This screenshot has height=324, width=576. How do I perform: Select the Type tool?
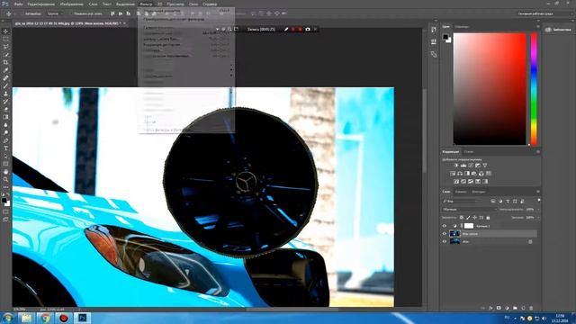5,148
